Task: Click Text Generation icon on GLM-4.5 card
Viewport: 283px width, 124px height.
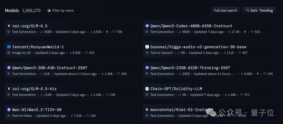Action: [9, 32]
